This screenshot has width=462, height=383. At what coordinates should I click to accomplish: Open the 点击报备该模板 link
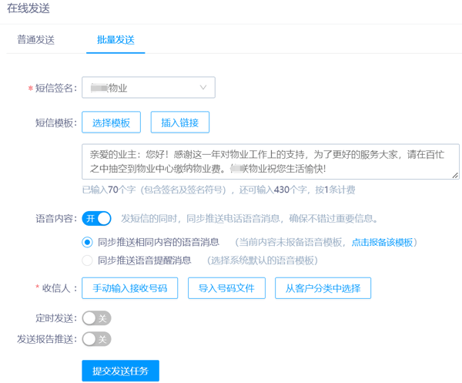382,242
